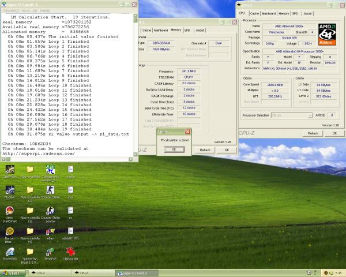
Task: Select About tab in the back CPU-Z window
Action: (x=200, y=30)
